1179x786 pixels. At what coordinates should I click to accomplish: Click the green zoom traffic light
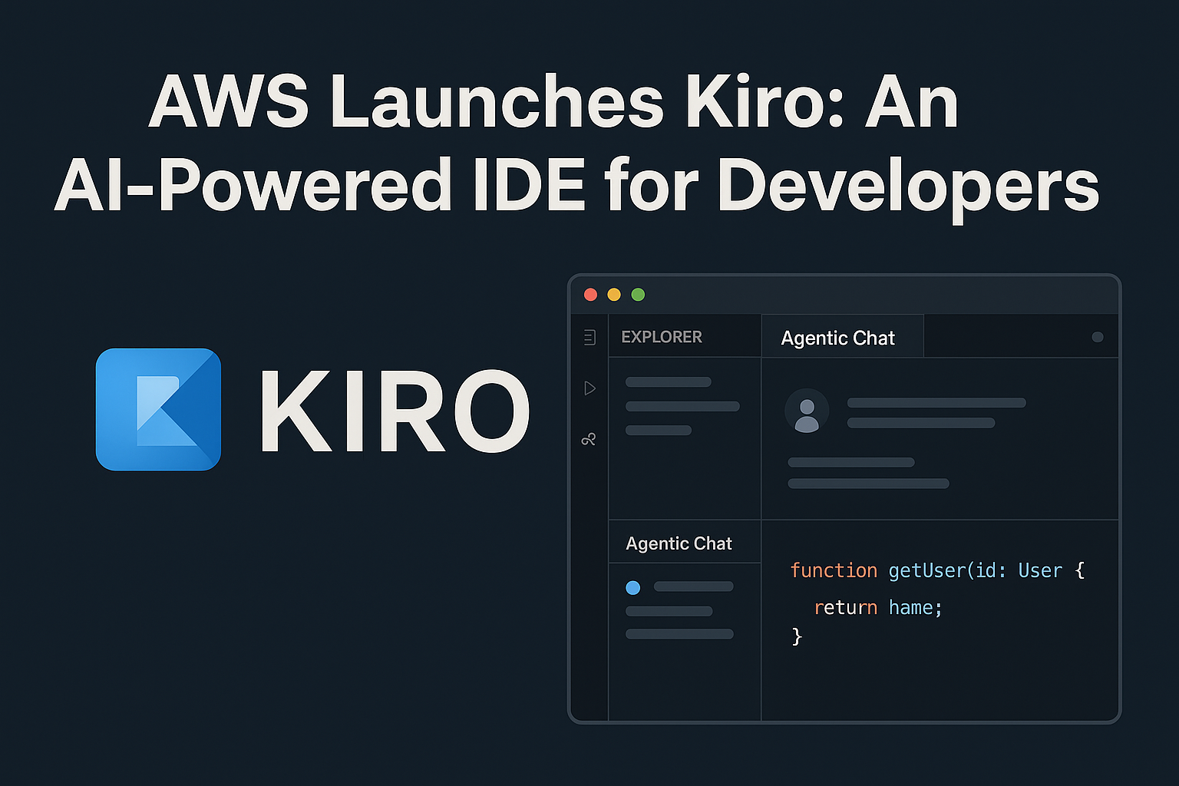pos(637,294)
